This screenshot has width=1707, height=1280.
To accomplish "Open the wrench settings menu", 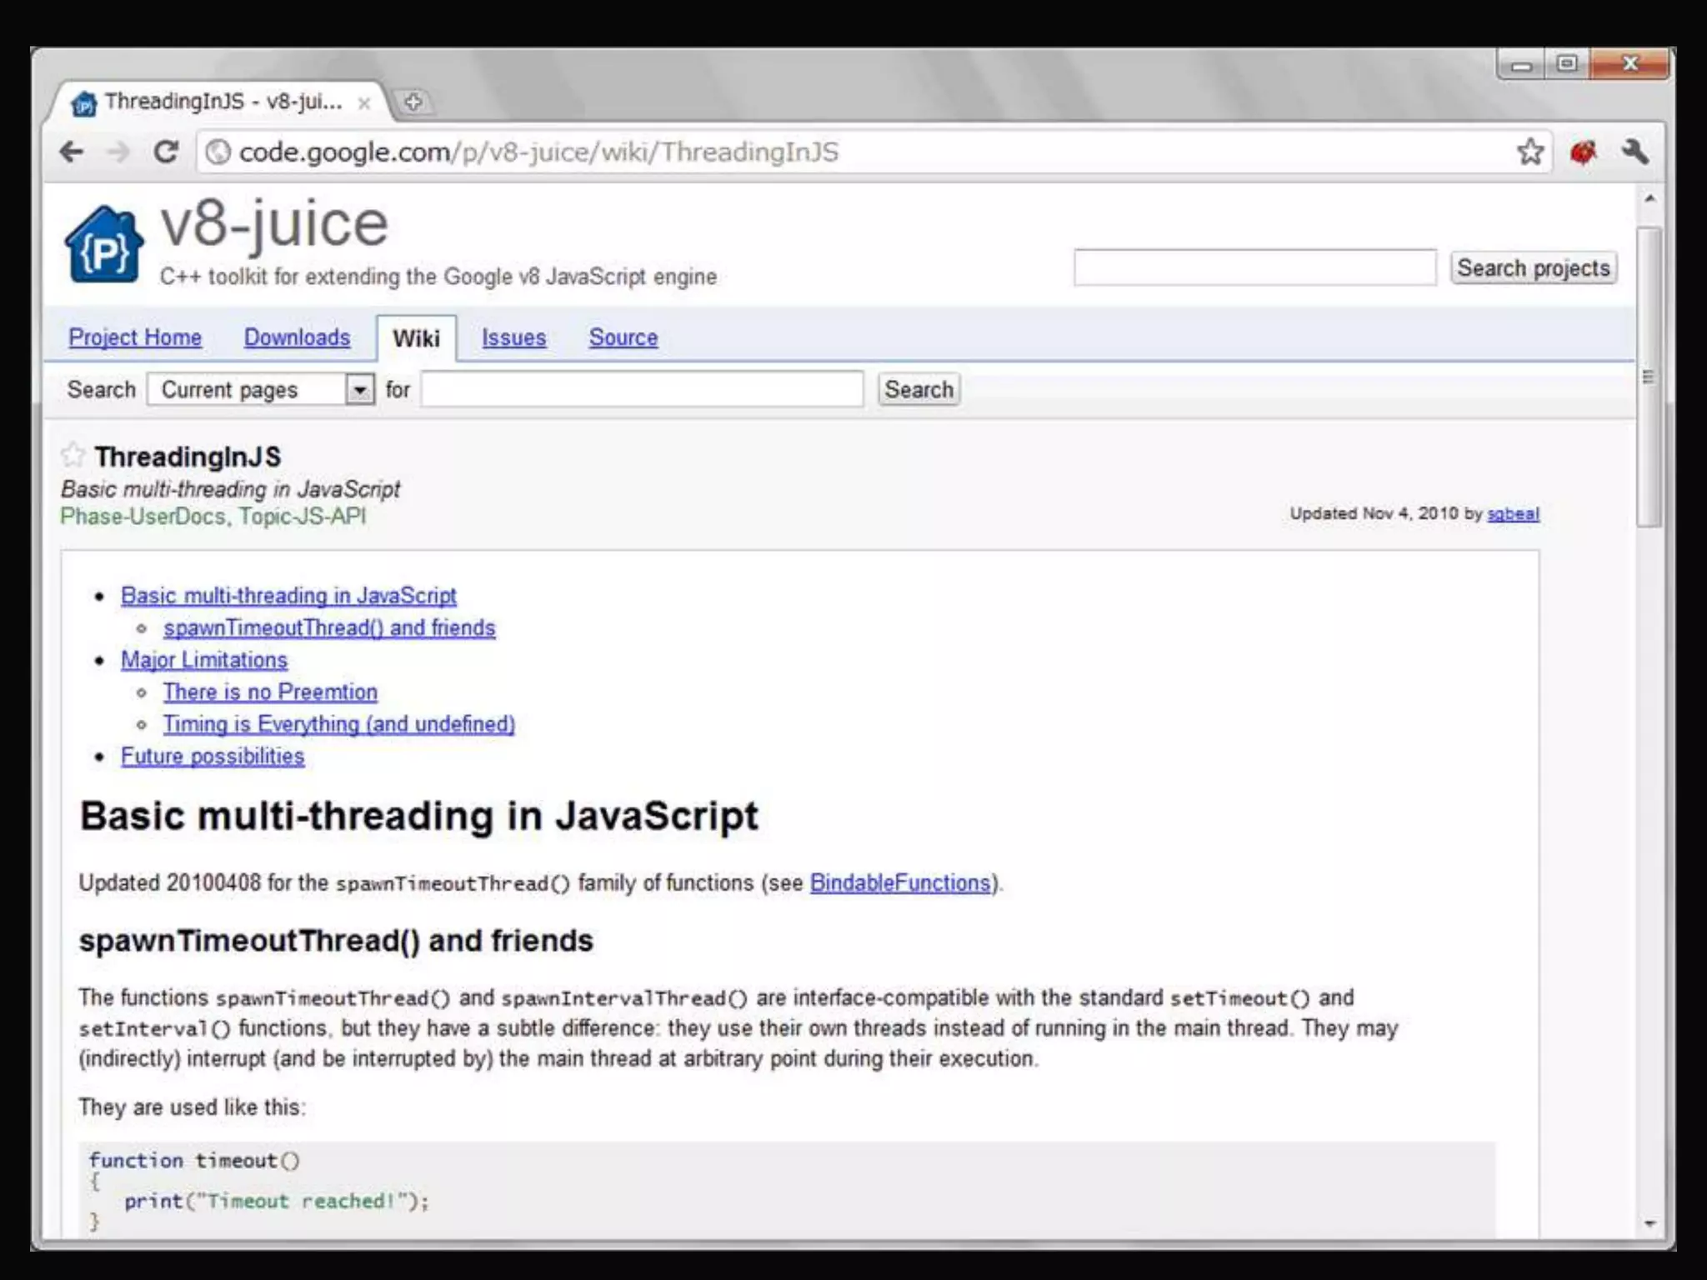I will (1634, 152).
